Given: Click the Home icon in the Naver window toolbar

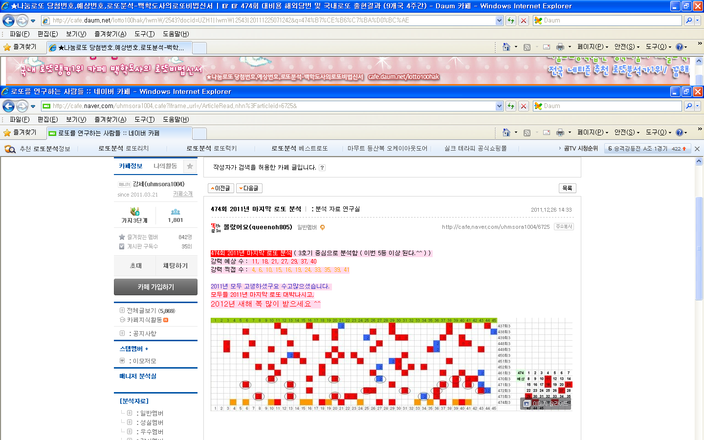Looking at the screenshot, I should (x=506, y=132).
